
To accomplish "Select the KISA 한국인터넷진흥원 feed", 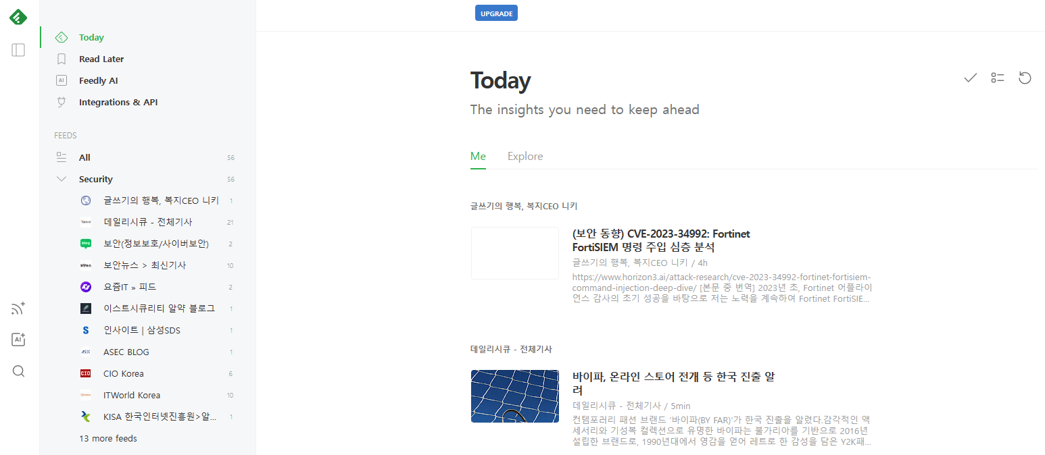I will (160, 417).
